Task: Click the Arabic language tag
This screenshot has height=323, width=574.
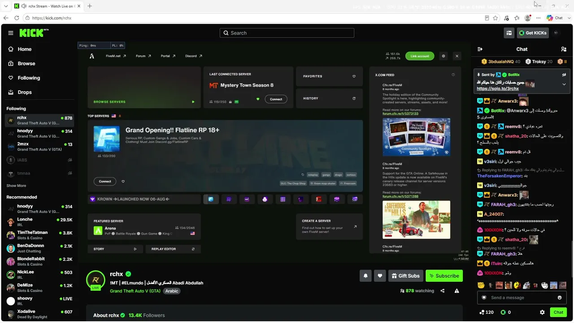Action: coord(172,291)
